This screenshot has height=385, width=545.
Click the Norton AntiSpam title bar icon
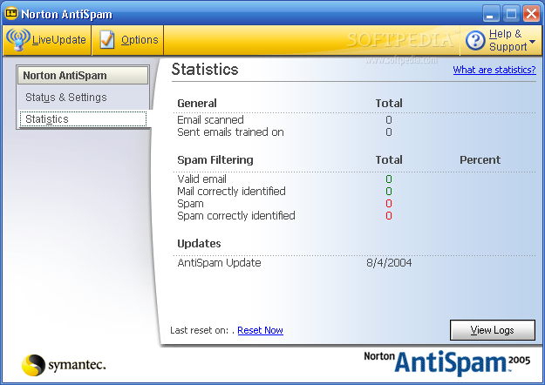click(11, 14)
